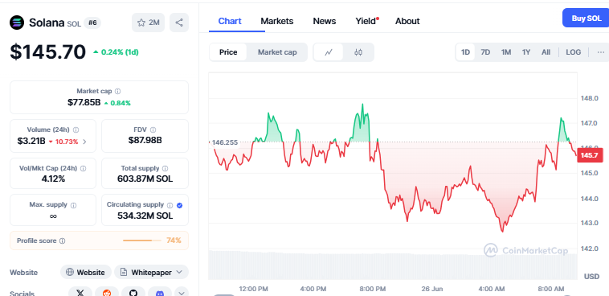
Task: Click the Buy SOL button
Action: point(586,18)
